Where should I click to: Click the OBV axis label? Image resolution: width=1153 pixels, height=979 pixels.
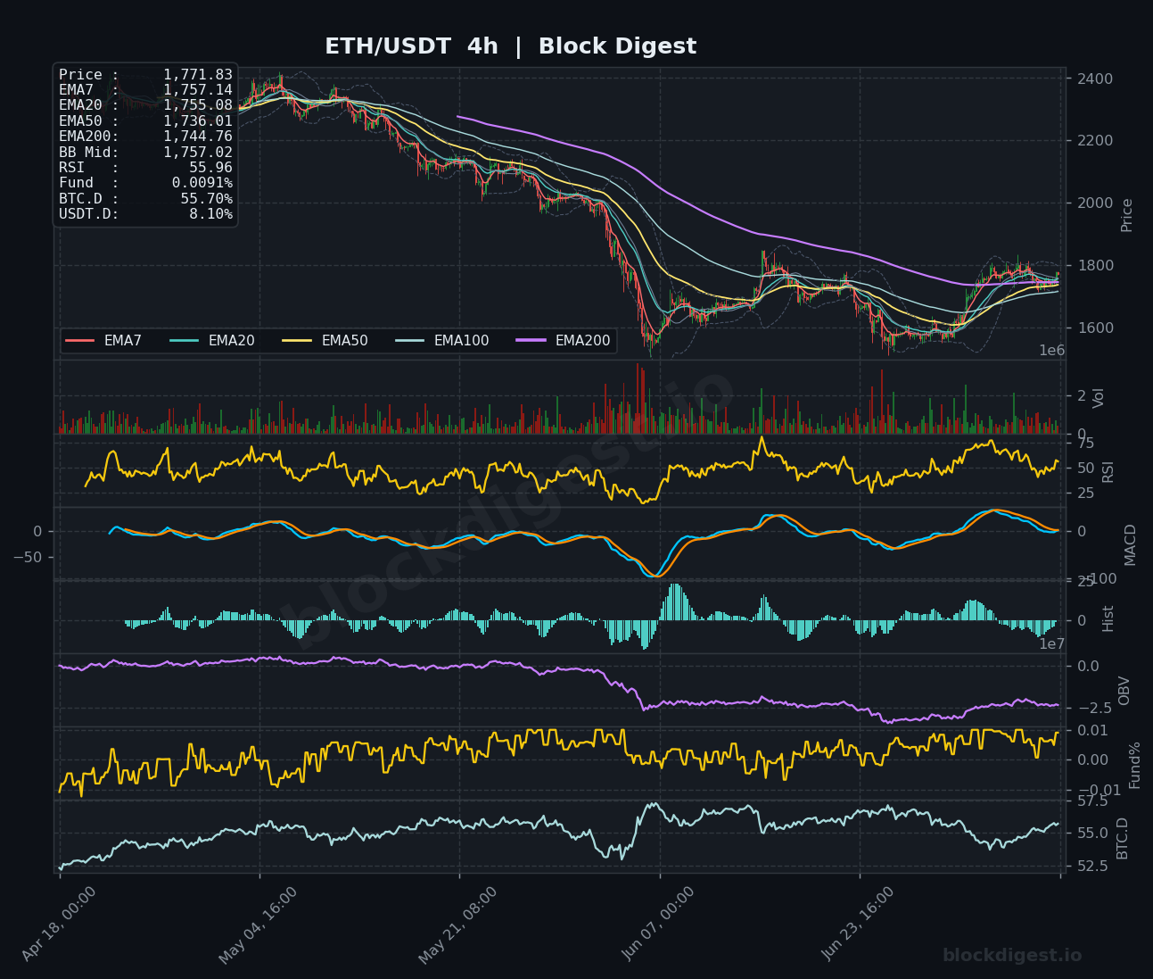1124,691
